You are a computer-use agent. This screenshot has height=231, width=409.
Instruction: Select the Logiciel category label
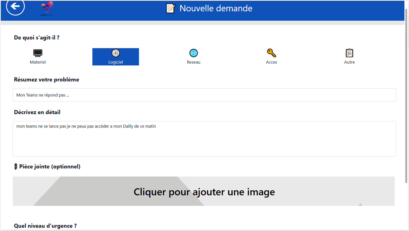116,62
